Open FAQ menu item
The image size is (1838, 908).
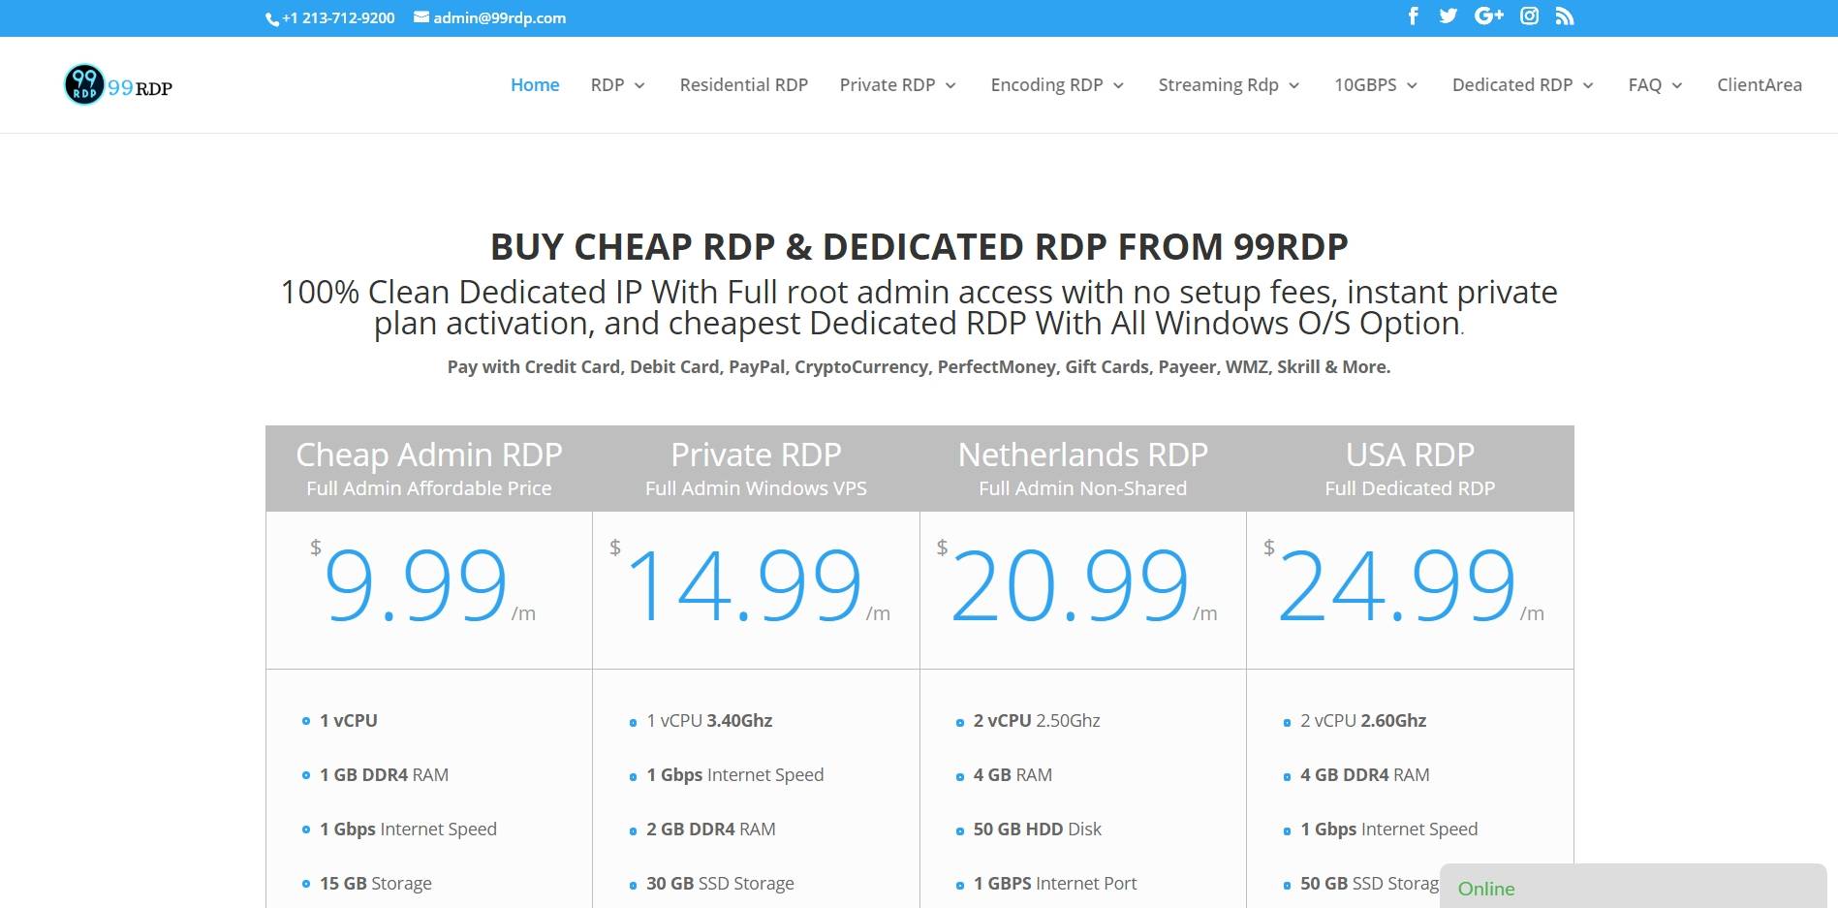point(1645,85)
